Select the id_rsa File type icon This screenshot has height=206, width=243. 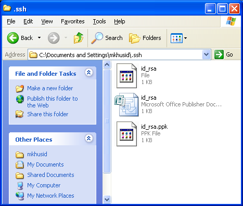point(126,76)
